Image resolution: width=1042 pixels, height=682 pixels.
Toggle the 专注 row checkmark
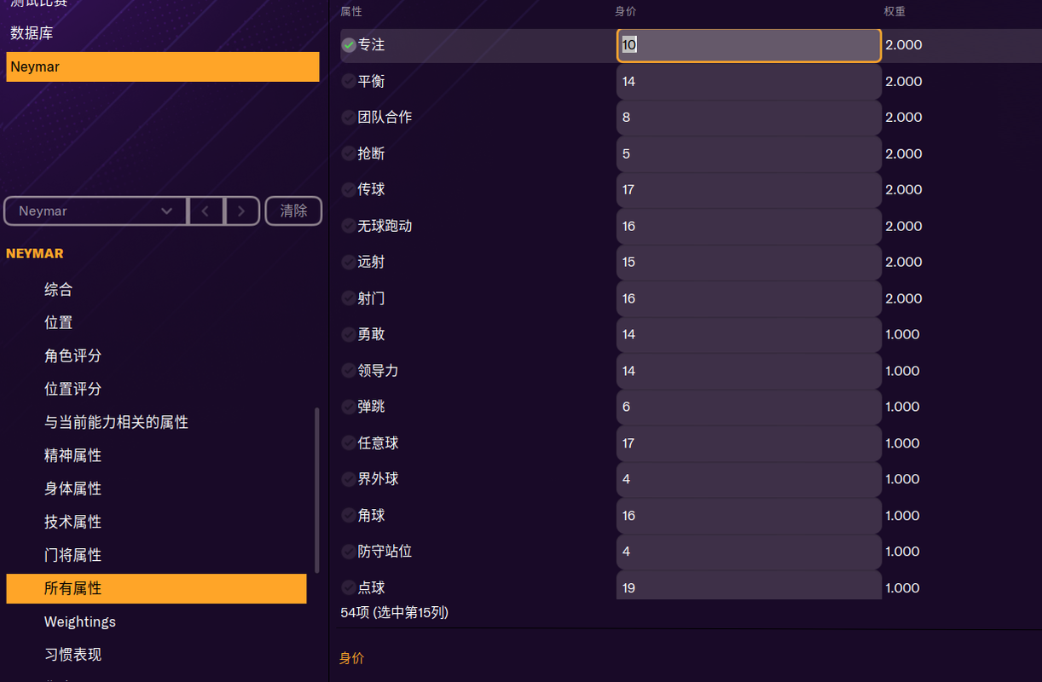point(349,45)
